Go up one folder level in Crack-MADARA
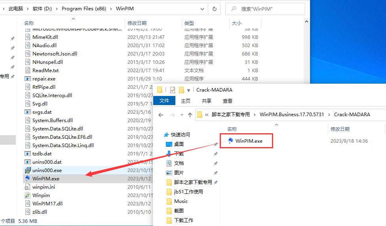This screenshot has width=386, height=226. [190, 115]
